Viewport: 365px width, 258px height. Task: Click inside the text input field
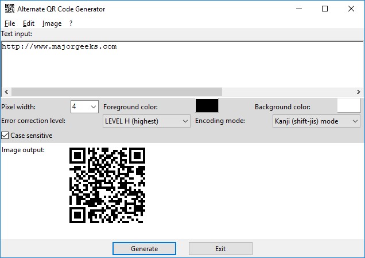point(182,65)
